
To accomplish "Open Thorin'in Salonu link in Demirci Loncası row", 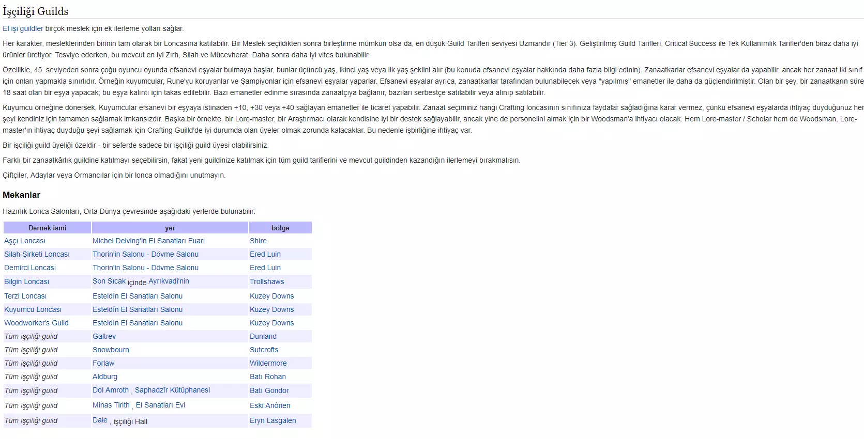I will pyautogui.click(x=145, y=268).
